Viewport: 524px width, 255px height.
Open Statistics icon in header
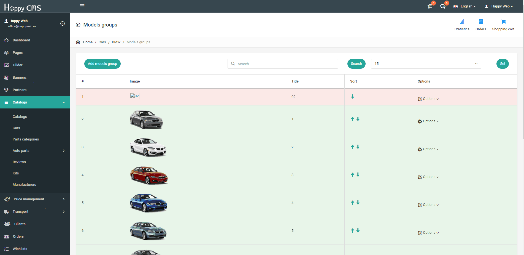point(462,25)
